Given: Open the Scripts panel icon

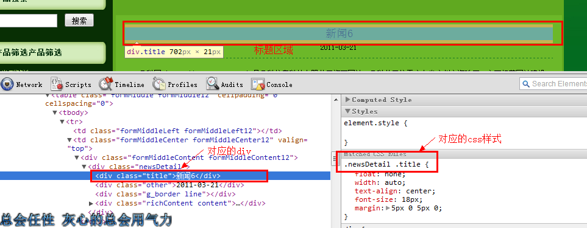Looking at the screenshot, I should point(57,85).
